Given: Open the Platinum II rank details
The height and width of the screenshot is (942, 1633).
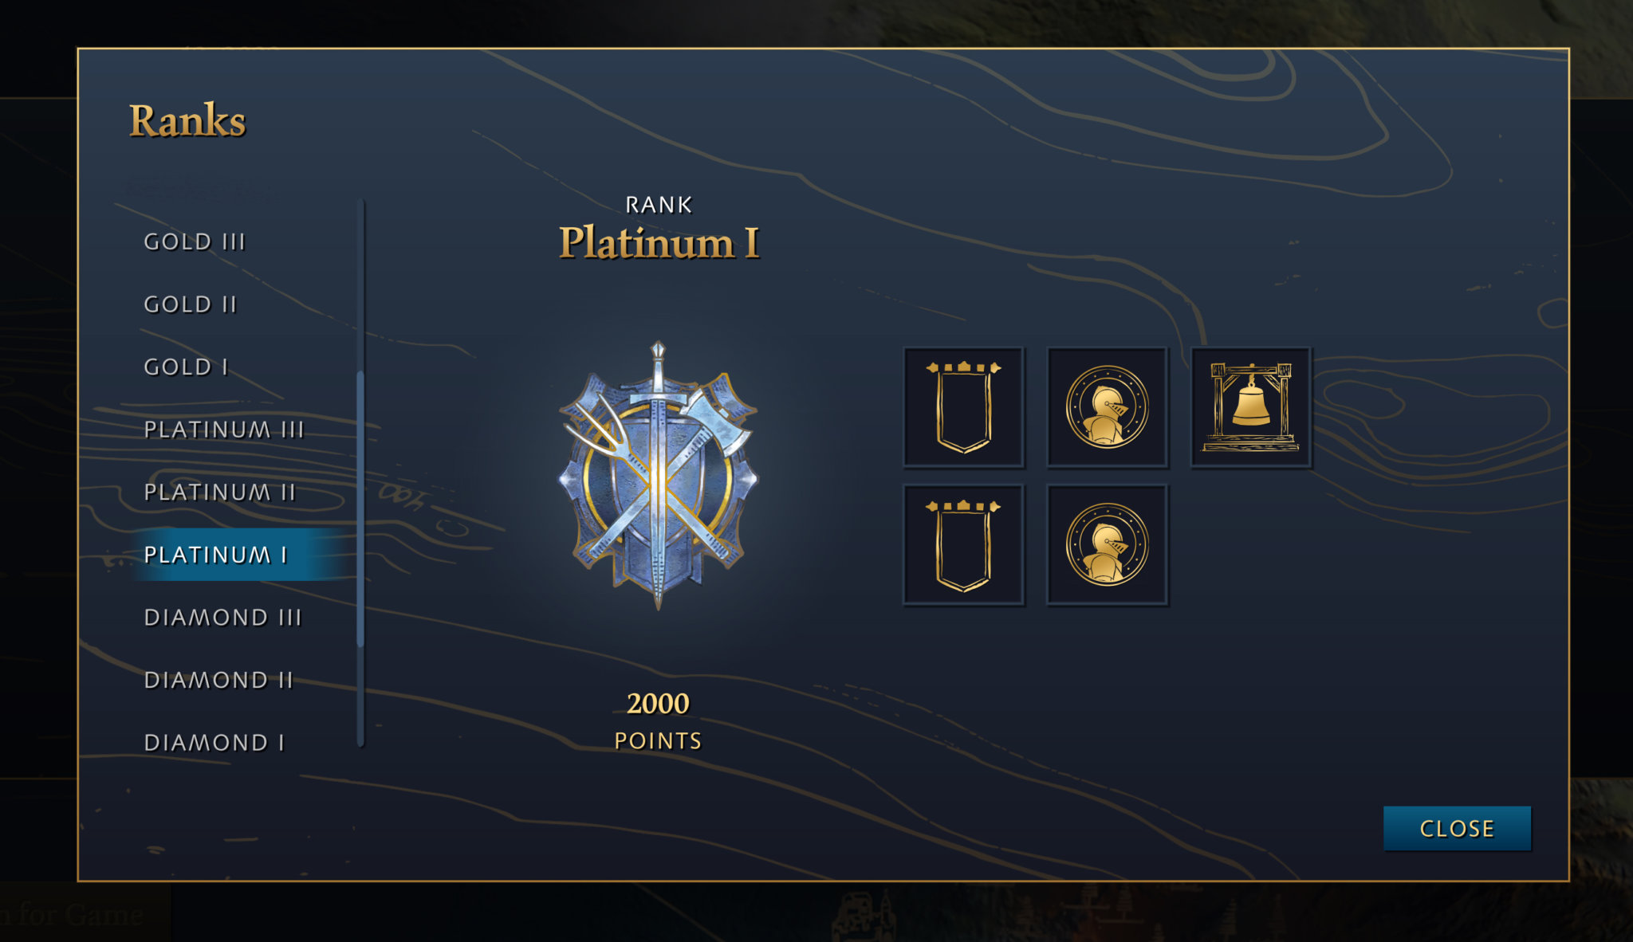Looking at the screenshot, I should pyautogui.click(x=220, y=493).
